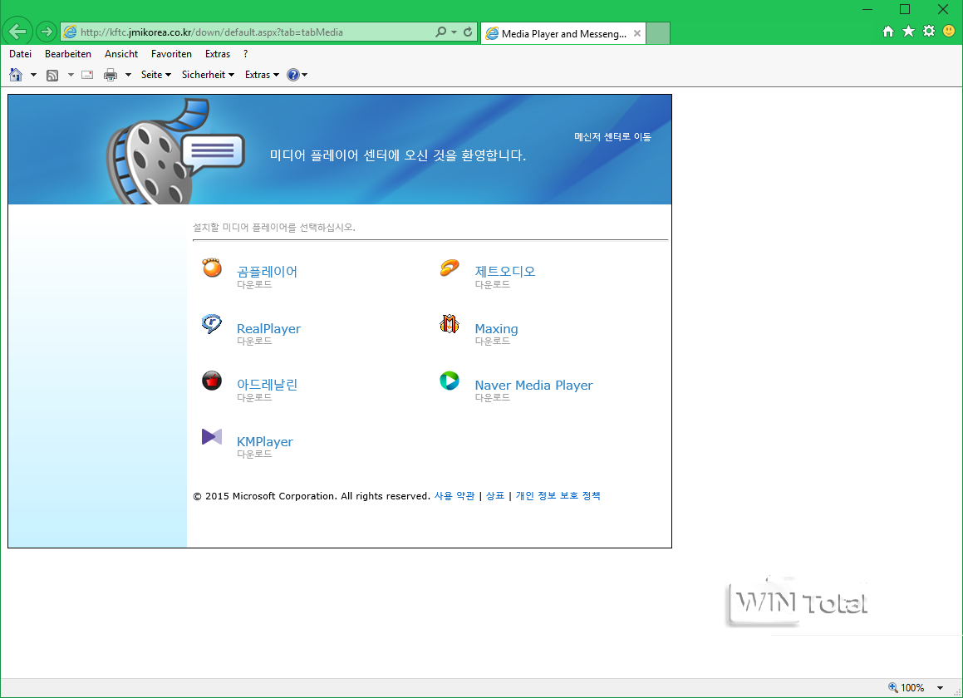This screenshot has height=698, width=963.
Task: Open the Sicherheit dropdown
Action: [208, 75]
